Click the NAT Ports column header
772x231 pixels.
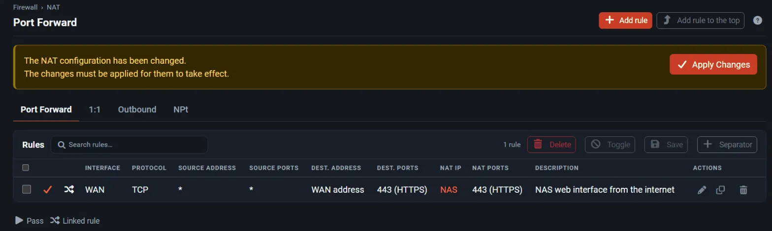pos(490,168)
